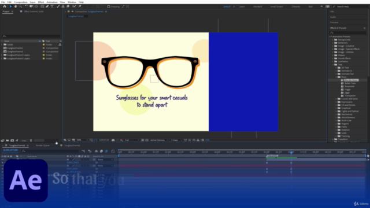Switch to the Standard workspace
The image size is (370, 208).
(x=257, y=6)
